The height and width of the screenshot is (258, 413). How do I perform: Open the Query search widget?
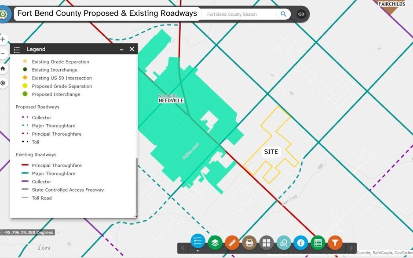click(284, 243)
